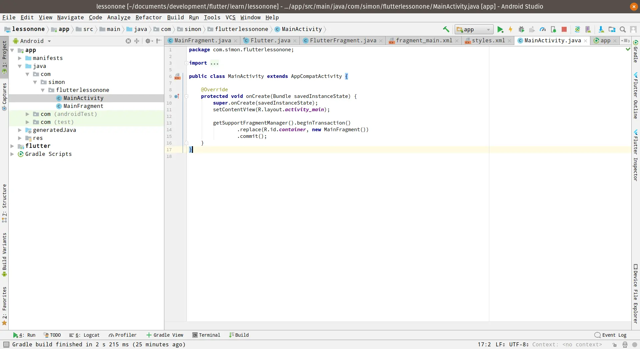Expand the generatedJava folder
The width and height of the screenshot is (640, 349).
20,130
